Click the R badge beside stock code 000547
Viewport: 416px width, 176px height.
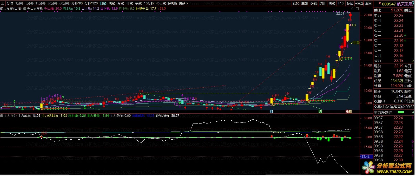[x=380, y=3]
